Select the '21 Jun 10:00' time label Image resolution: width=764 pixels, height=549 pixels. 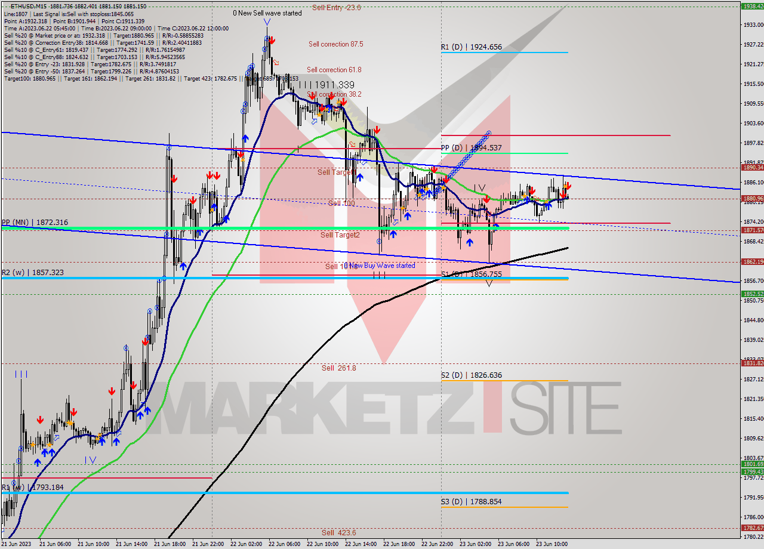tap(93, 544)
